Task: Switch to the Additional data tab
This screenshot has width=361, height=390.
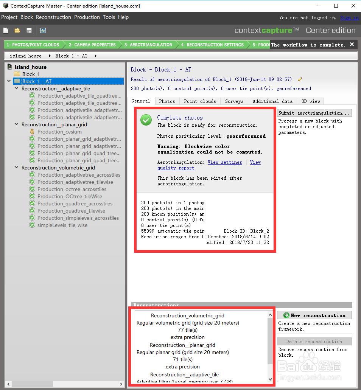Action: tap(272, 101)
